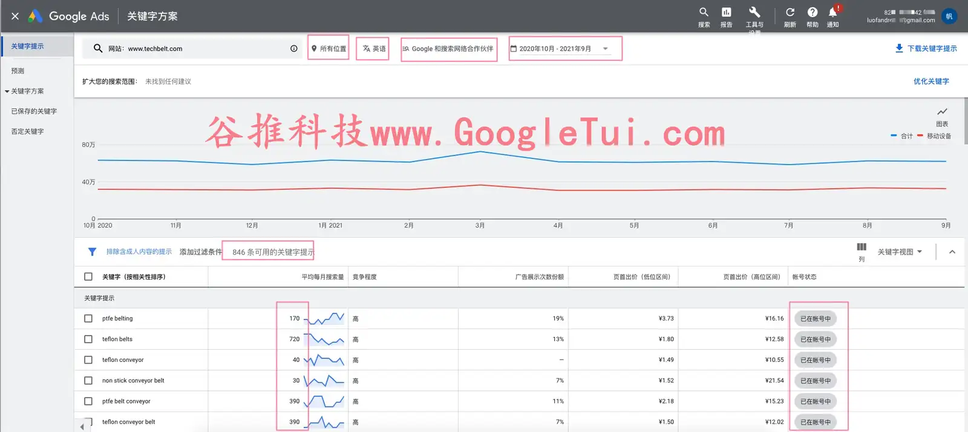Sort by 广告展示次数份额 column
968x432 pixels.
(540, 277)
